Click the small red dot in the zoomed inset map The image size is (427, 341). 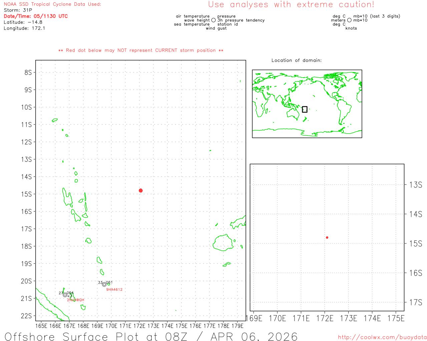[327, 237]
